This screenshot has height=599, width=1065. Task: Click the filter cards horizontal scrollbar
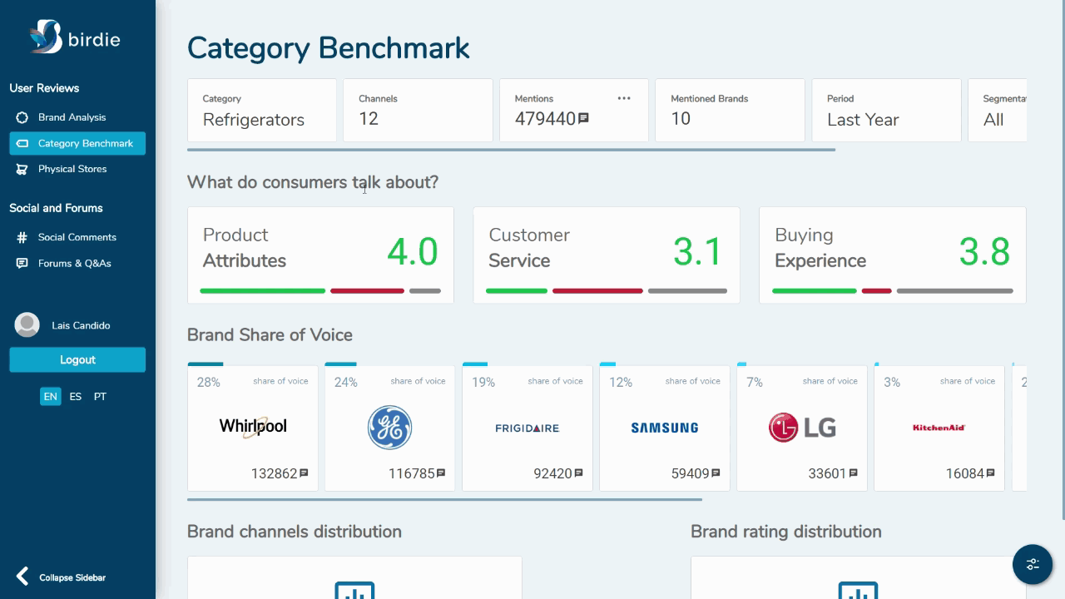point(511,151)
